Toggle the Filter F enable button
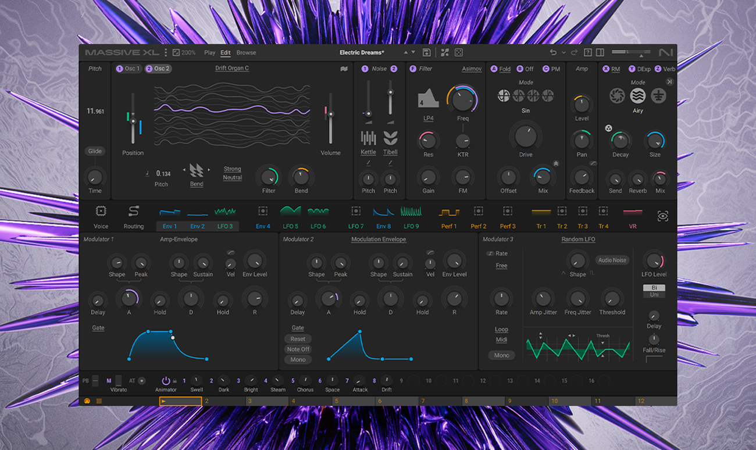Screen dimensions: 756x450 point(413,69)
